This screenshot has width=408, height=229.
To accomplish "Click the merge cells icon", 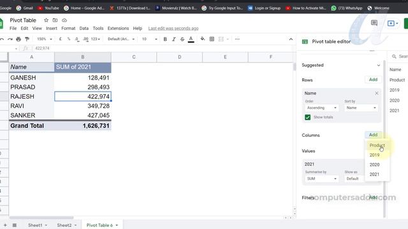I will tap(221, 39).
